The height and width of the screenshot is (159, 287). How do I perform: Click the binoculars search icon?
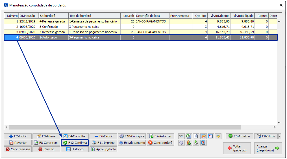[181, 136]
